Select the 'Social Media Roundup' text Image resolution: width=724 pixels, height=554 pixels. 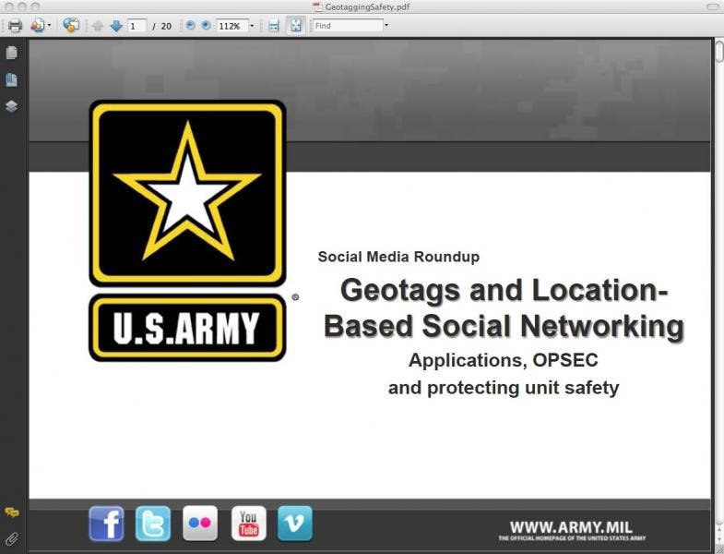[398, 257]
